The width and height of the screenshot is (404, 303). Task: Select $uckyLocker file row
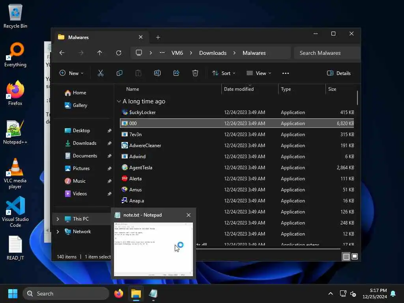237,112
